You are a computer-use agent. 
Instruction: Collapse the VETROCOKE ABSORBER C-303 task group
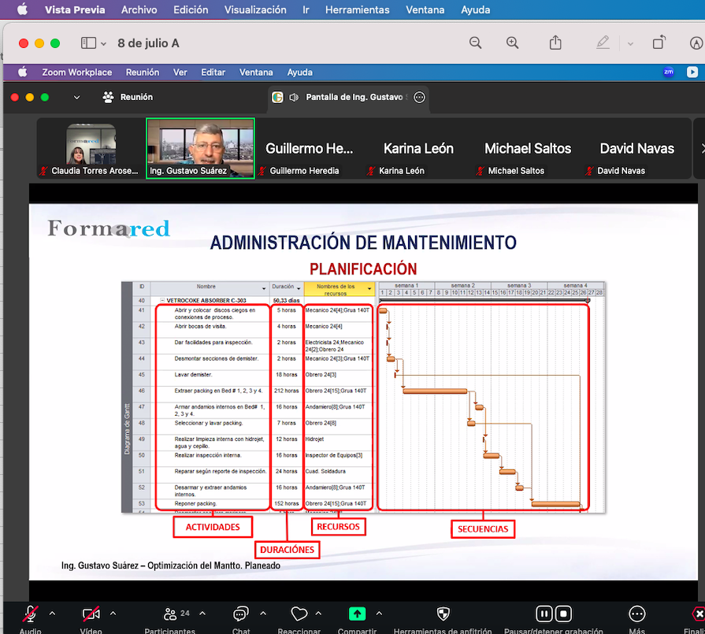162,300
